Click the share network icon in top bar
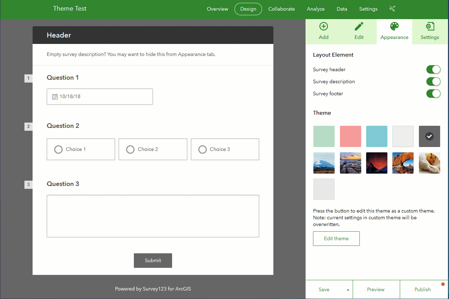This screenshot has height=299, width=449. (392, 9)
